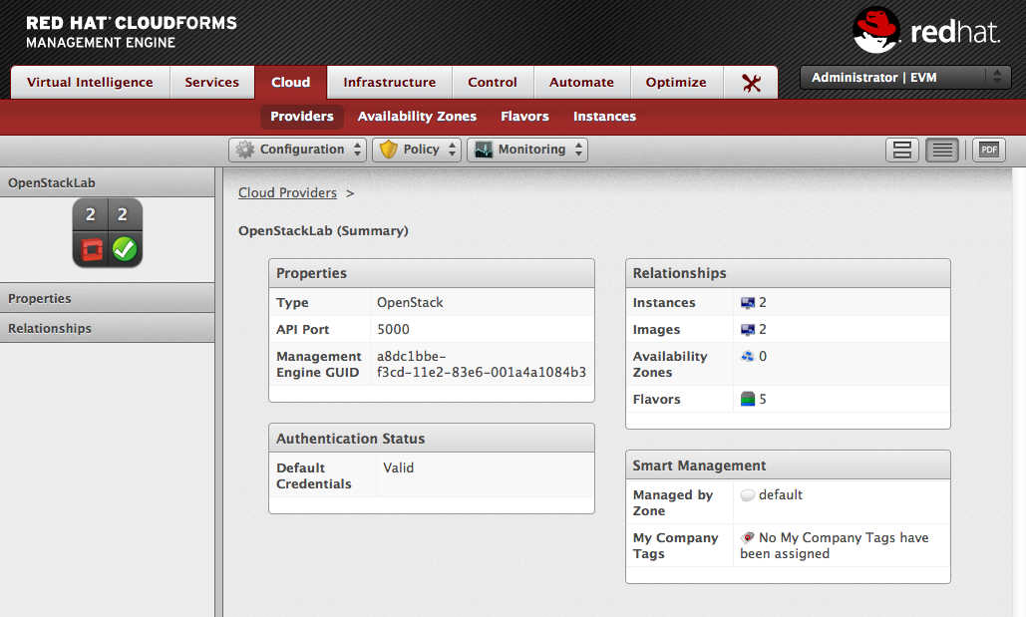Image resolution: width=1026 pixels, height=617 pixels.
Task: Click the My Company Tags tag icon
Action: pyautogui.click(x=748, y=538)
